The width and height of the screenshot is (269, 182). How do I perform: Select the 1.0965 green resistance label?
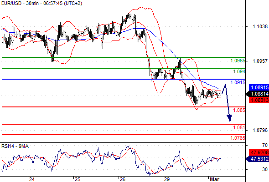pos(238,61)
